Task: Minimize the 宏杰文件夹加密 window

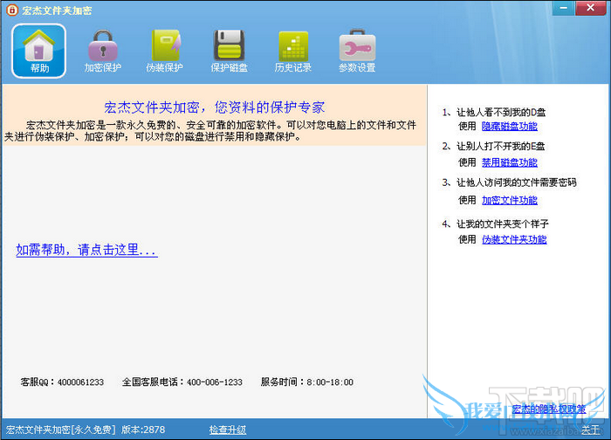Action: coord(563,8)
